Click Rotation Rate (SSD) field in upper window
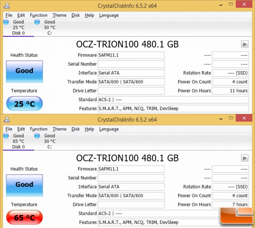255x228 pixels. click(230, 73)
